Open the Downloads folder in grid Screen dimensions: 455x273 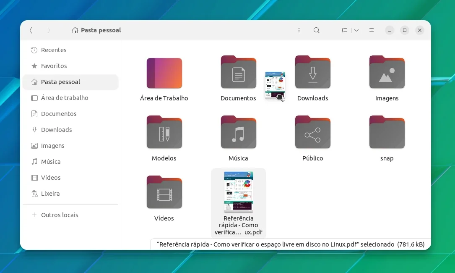[x=312, y=72]
